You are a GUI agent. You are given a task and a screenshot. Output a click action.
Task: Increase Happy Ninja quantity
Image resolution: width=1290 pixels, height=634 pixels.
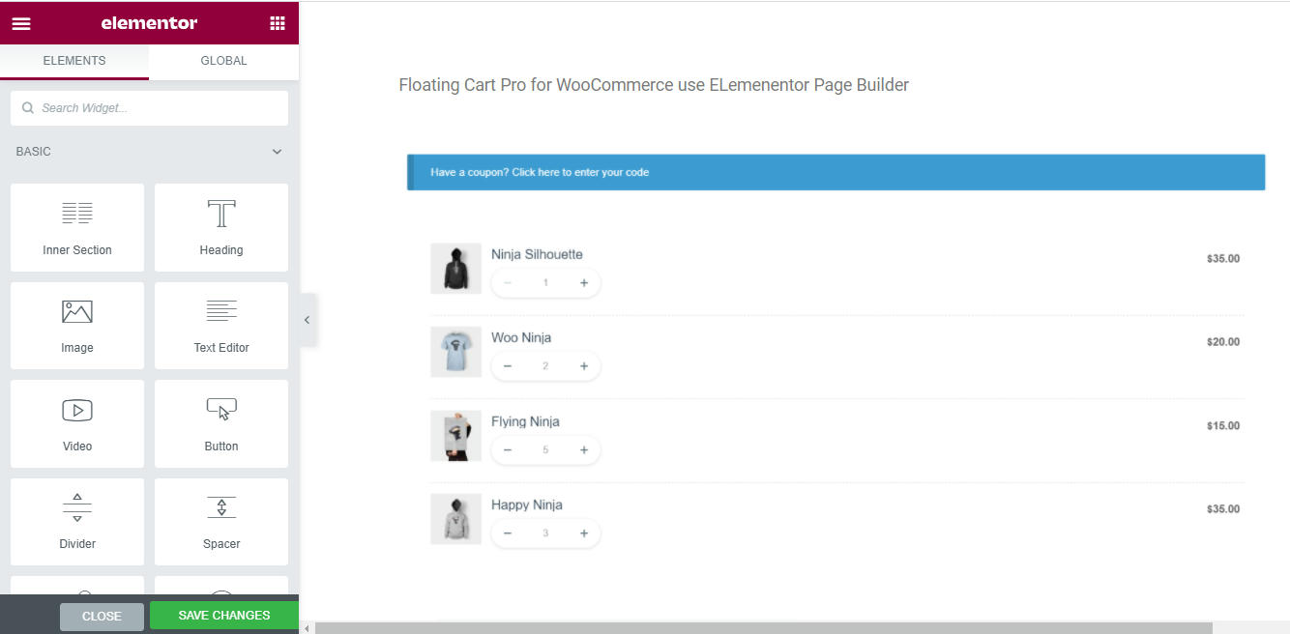pyautogui.click(x=584, y=533)
